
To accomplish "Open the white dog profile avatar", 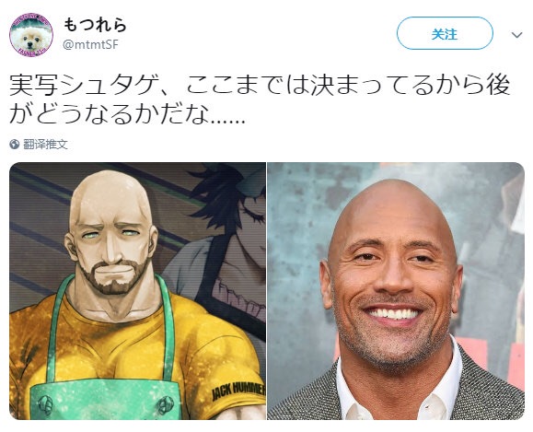I will (x=31, y=35).
